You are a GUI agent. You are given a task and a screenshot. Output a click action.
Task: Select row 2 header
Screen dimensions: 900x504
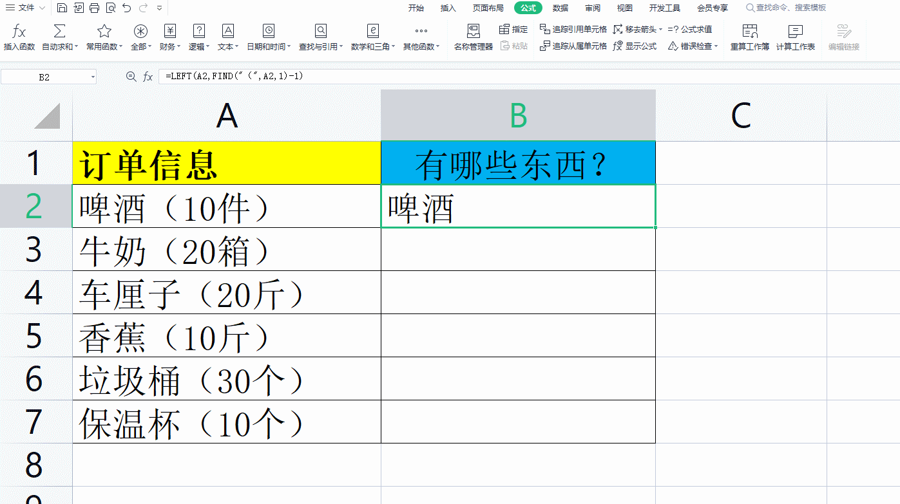pyautogui.click(x=36, y=206)
